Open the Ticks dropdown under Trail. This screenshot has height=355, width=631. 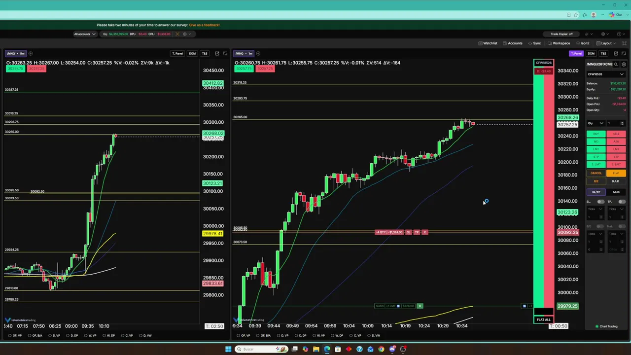point(617,234)
